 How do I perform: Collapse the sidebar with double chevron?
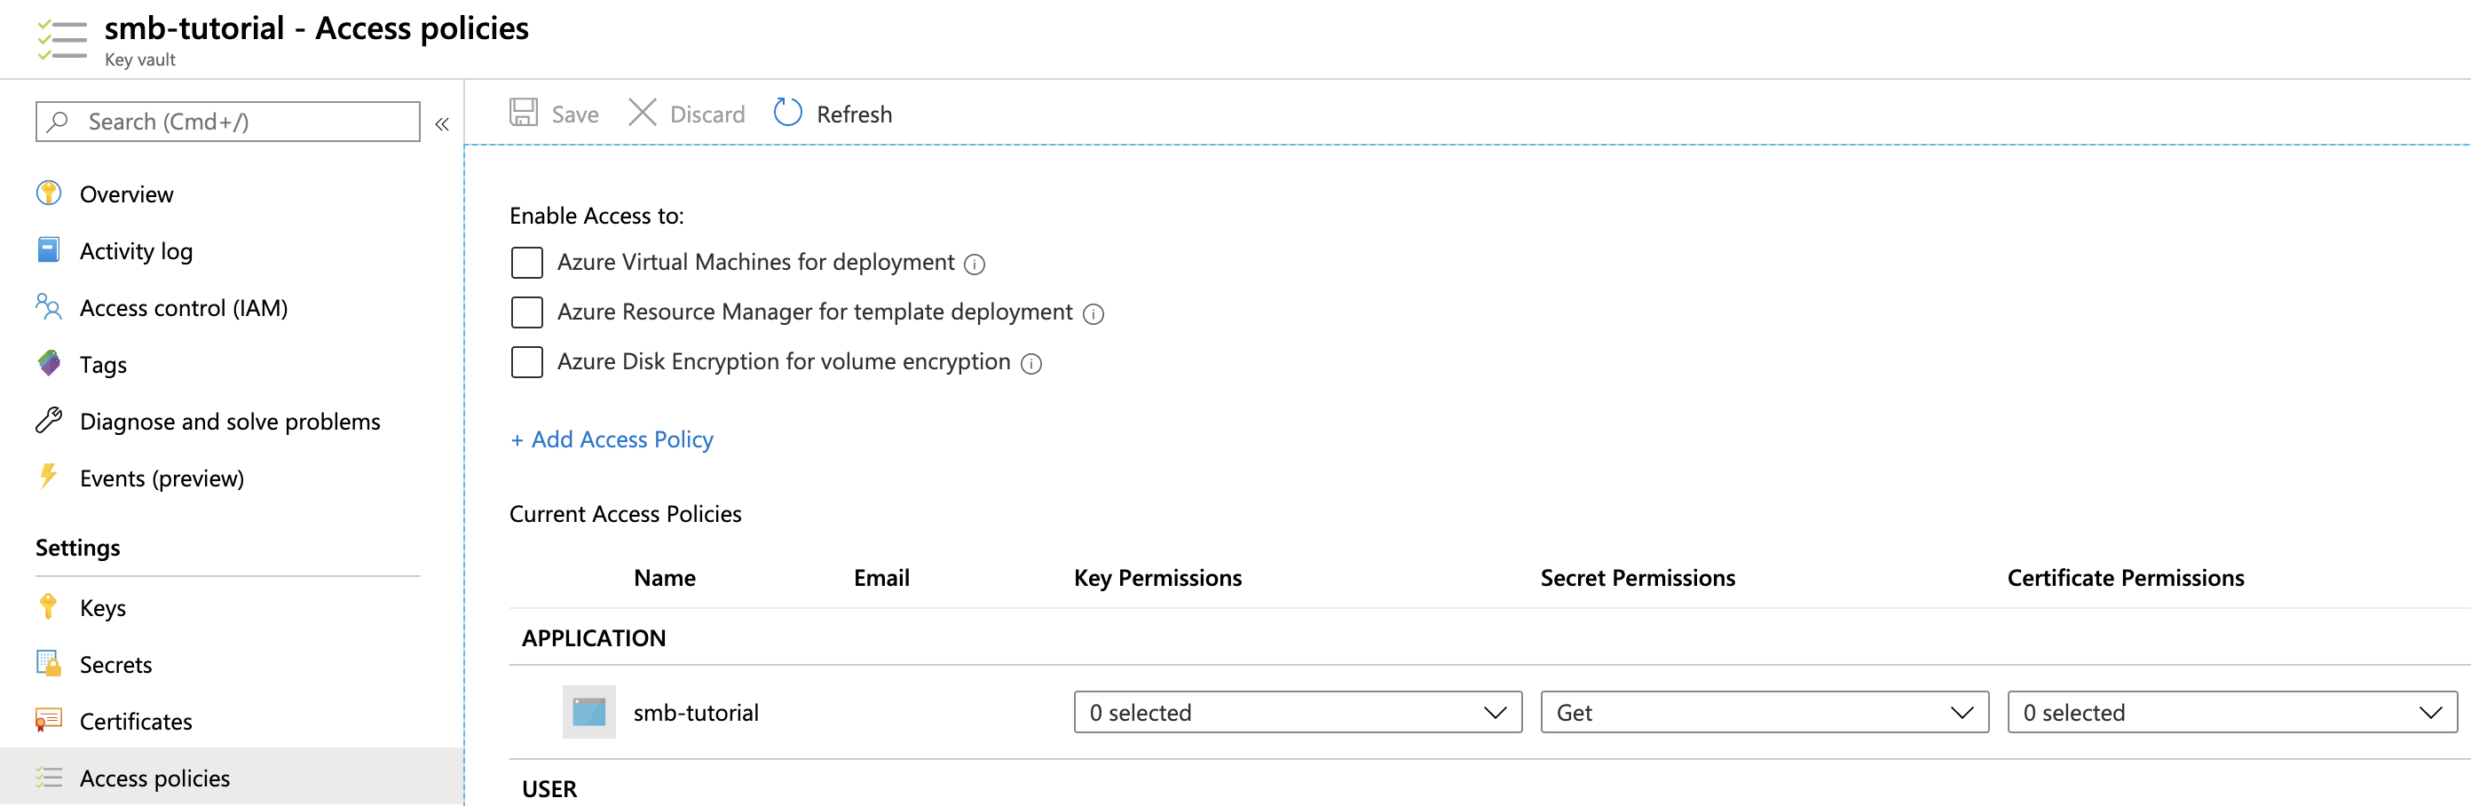pos(442,123)
